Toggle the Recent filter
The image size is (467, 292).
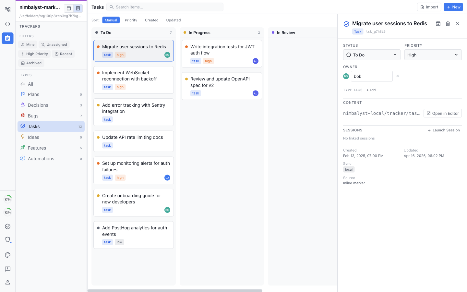(x=64, y=54)
